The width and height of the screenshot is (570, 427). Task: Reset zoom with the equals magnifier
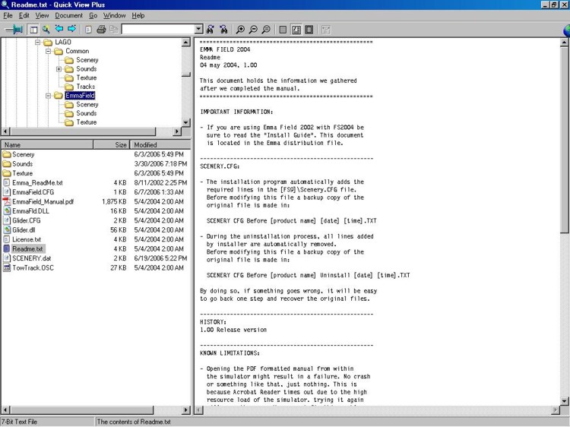266,30
